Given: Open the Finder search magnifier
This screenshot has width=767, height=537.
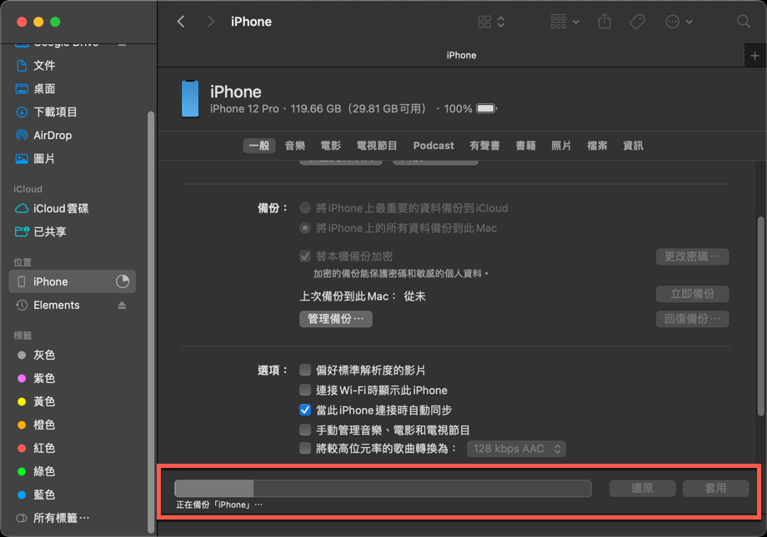Looking at the screenshot, I should point(744,22).
